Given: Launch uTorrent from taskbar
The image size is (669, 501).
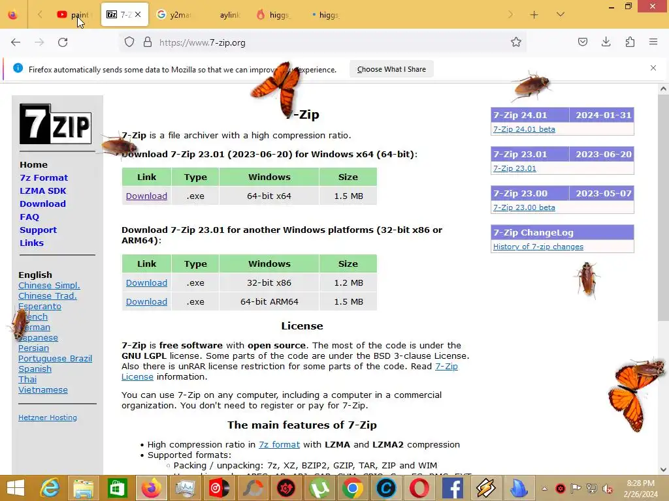Looking at the screenshot, I should point(319,488).
